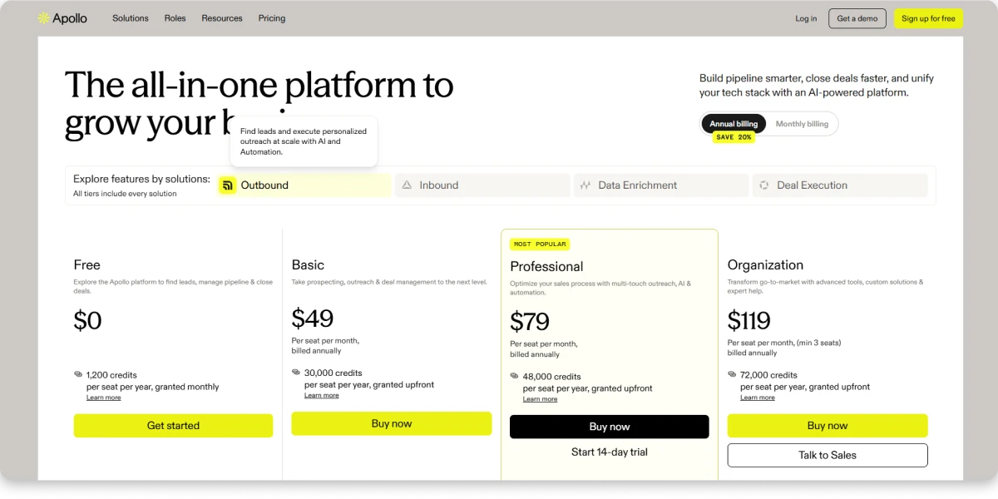Click the Basic plan heading
This screenshot has width=998, height=499.
click(x=308, y=265)
